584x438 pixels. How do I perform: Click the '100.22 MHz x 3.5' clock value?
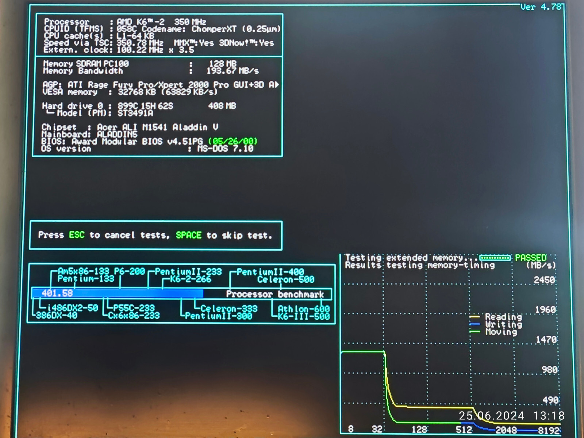155,50
